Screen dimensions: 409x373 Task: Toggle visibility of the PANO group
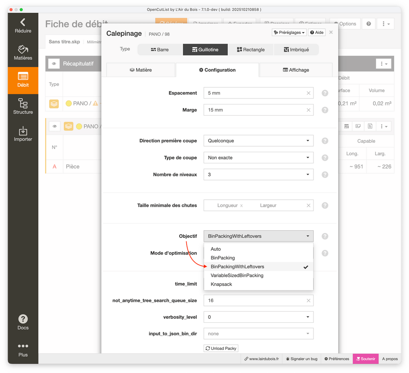(x=54, y=126)
